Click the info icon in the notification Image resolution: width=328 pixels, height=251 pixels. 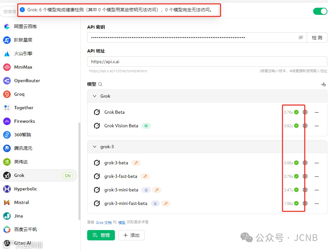pos(22,10)
